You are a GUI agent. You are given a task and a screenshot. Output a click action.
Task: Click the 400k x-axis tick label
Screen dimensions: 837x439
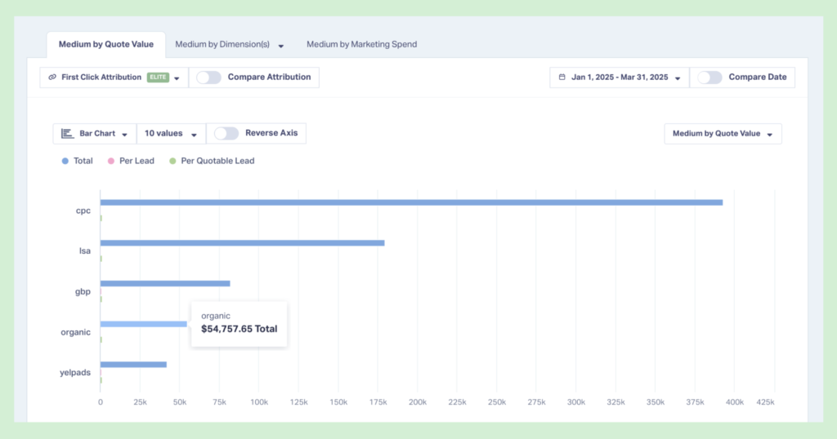(x=735, y=402)
